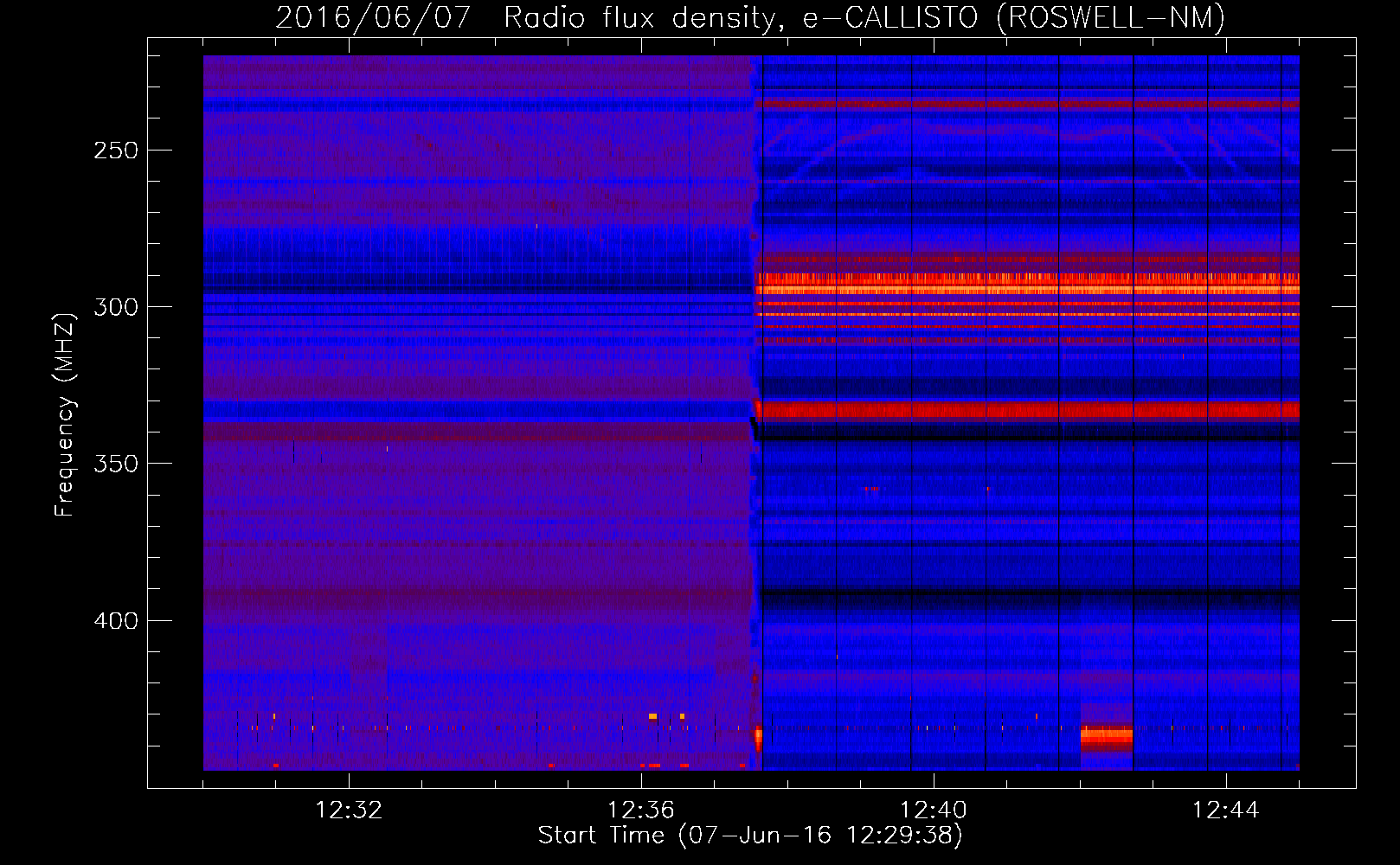This screenshot has height=865, width=1400.
Task: Click the "Frequency (MHZ)" axis label
Action: pos(65,414)
